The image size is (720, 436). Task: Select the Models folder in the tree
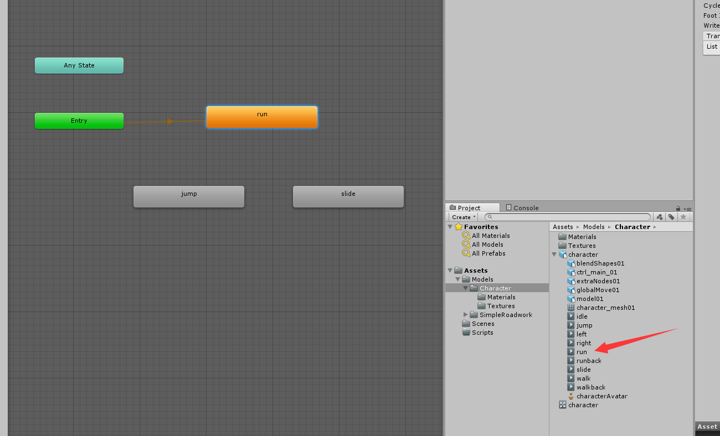pos(477,279)
